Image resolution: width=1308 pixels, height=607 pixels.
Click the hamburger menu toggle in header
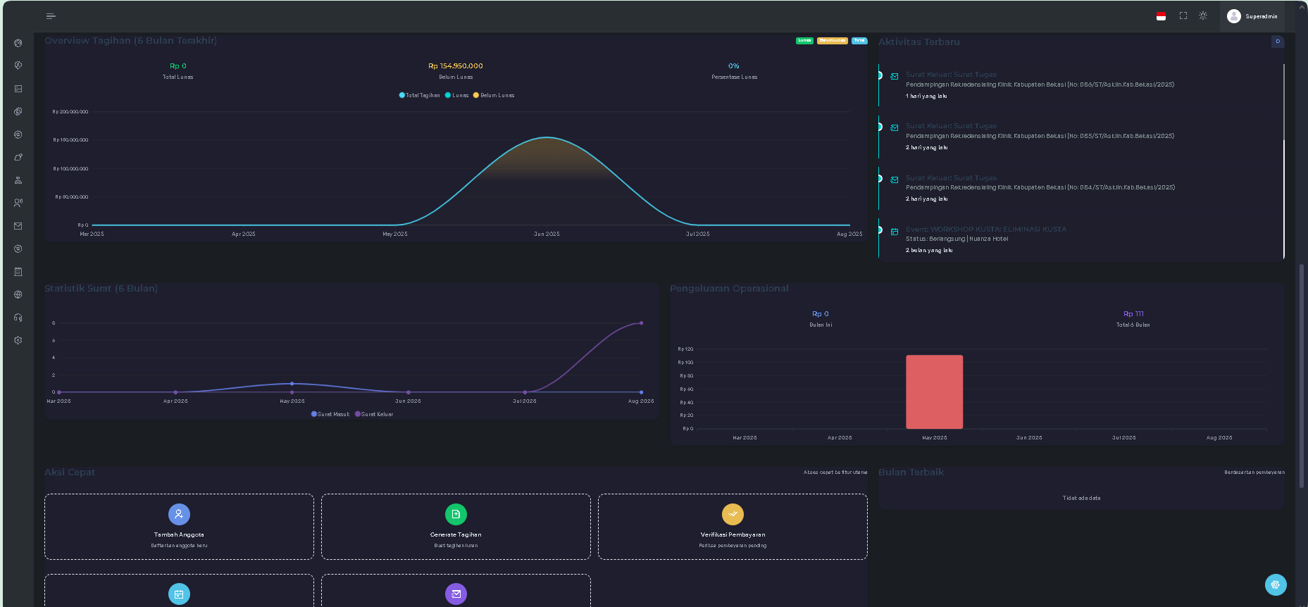pos(51,16)
